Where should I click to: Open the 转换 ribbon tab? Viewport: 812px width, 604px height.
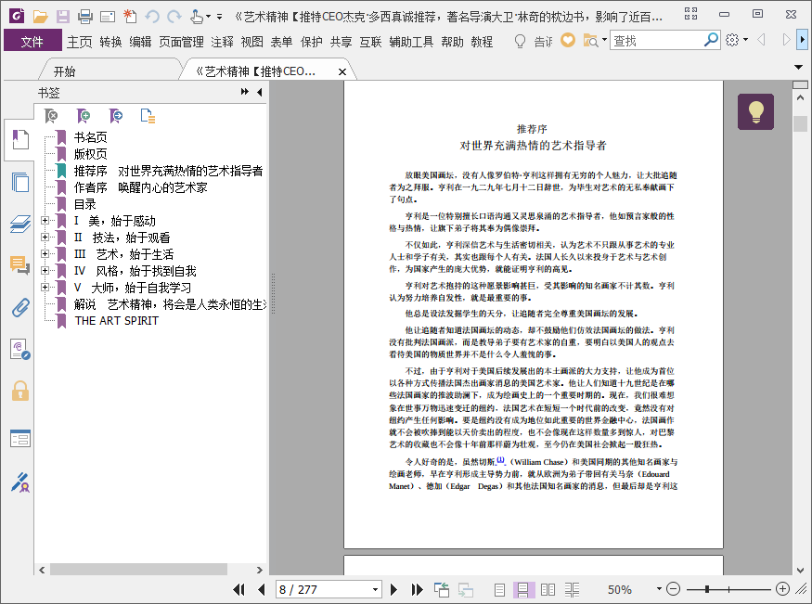pos(110,42)
